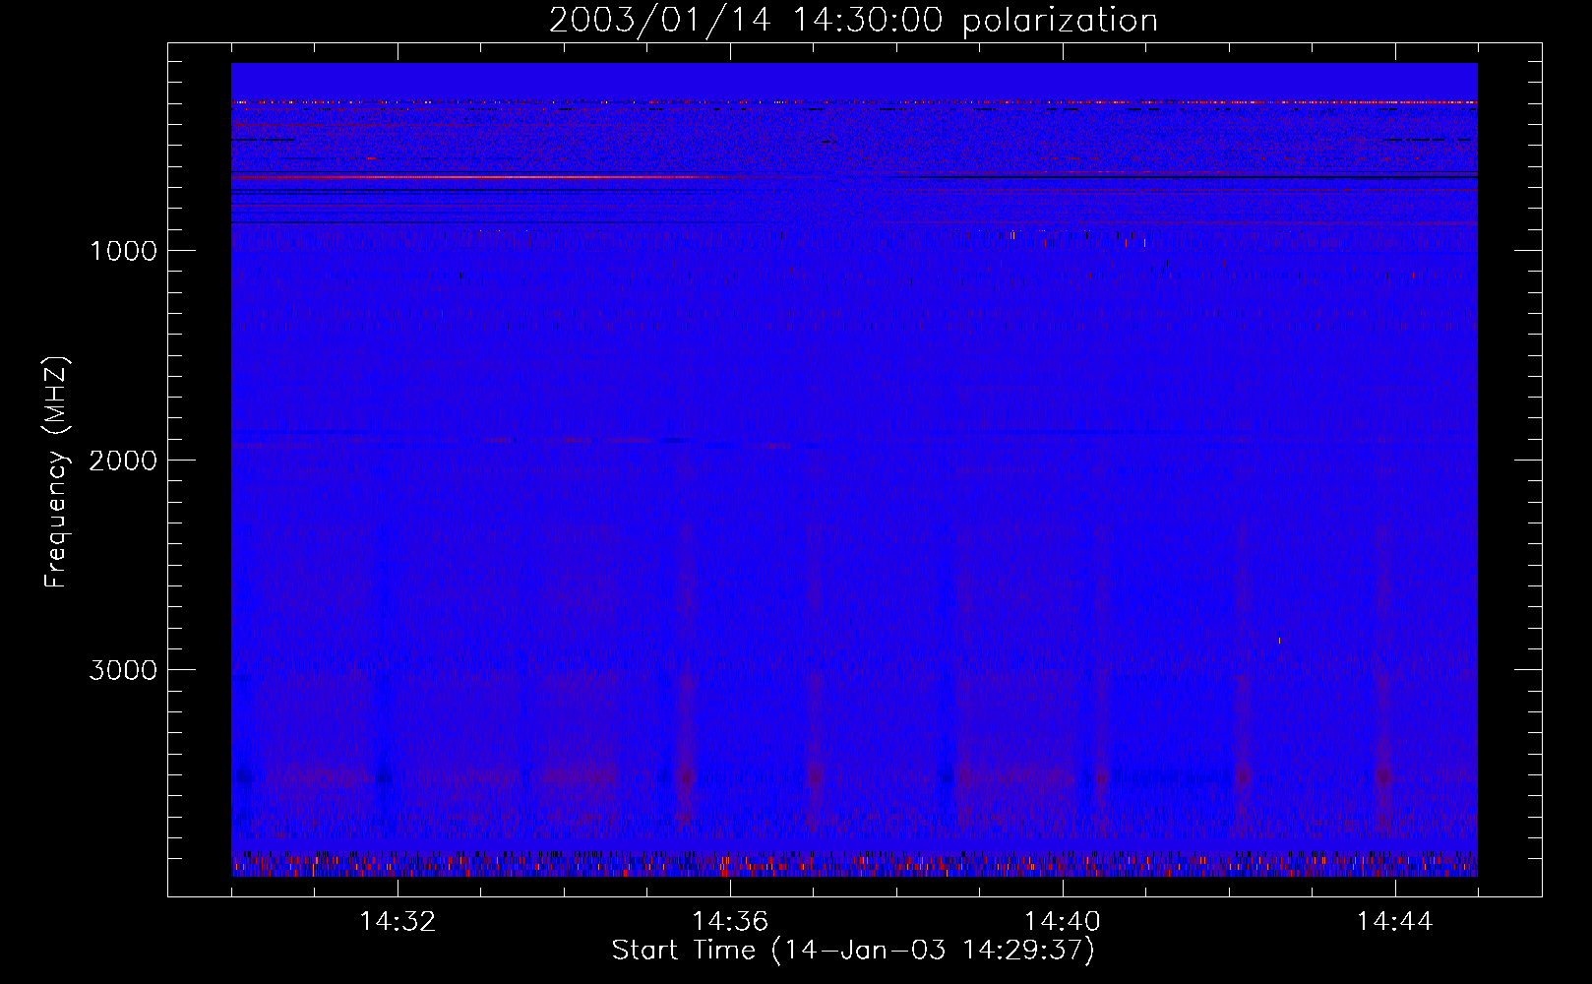Select the 3000 frequency axis label
The image size is (1592, 984).
[123, 670]
